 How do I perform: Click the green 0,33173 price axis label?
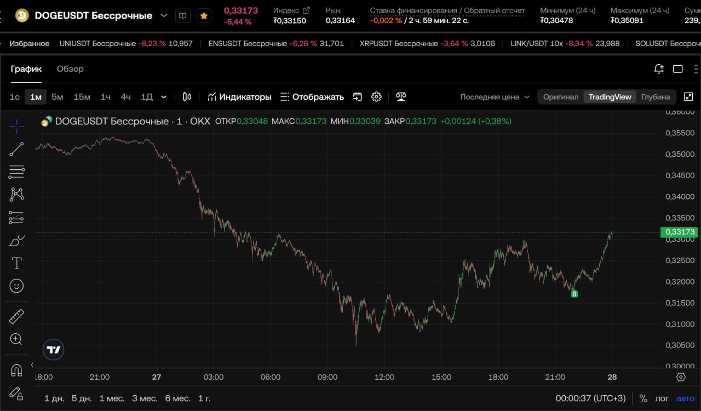679,232
